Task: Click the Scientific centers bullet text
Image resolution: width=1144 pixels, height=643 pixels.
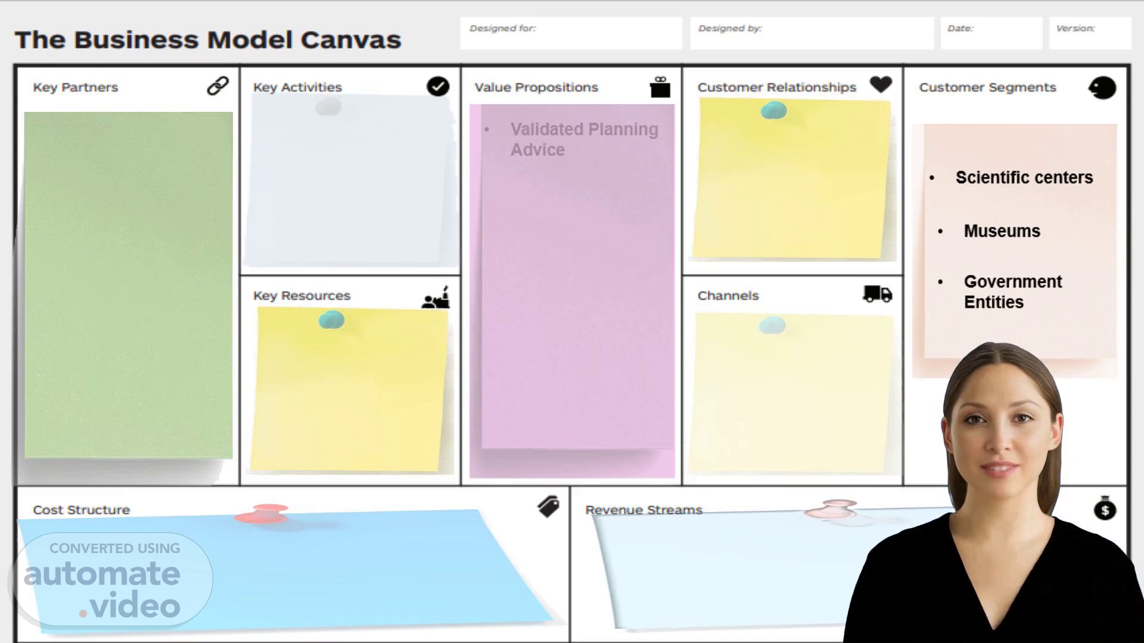Action: point(1024,177)
